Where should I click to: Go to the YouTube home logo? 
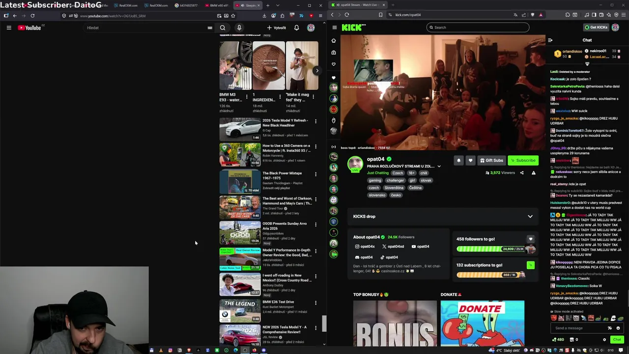click(29, 28)
